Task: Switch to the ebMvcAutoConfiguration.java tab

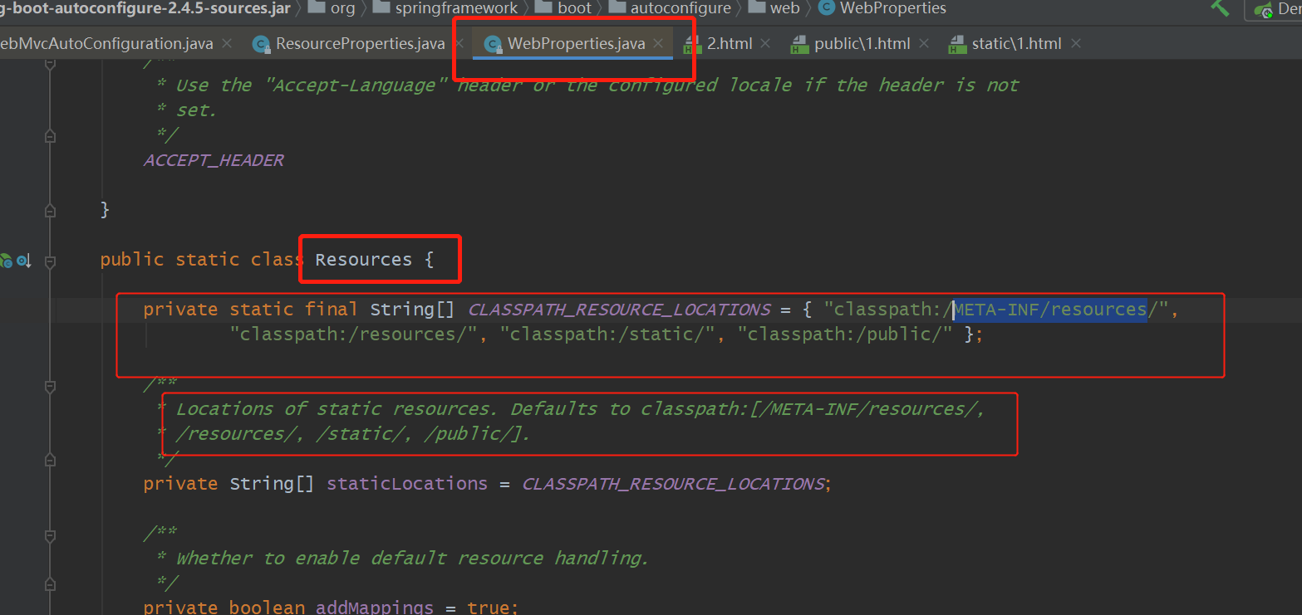Action: pyautogui.click(x=106, y=43)
